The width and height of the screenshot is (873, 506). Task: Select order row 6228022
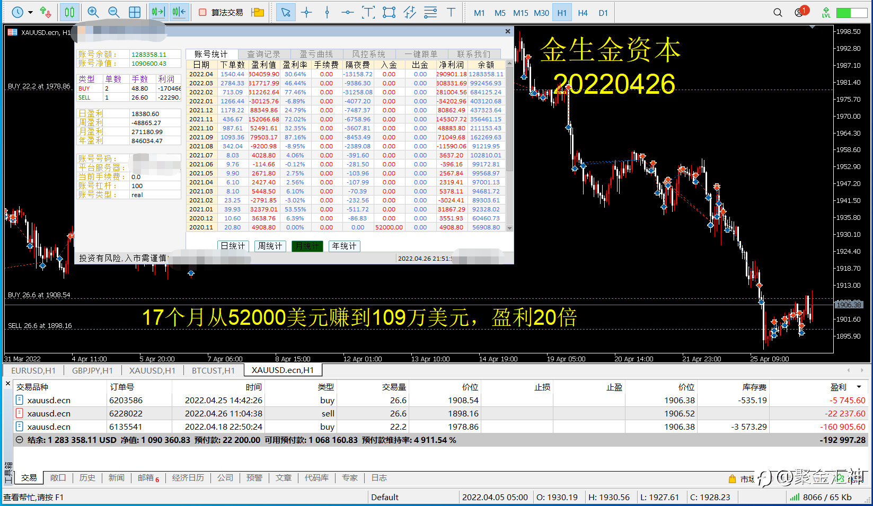[x=440, y=413]
